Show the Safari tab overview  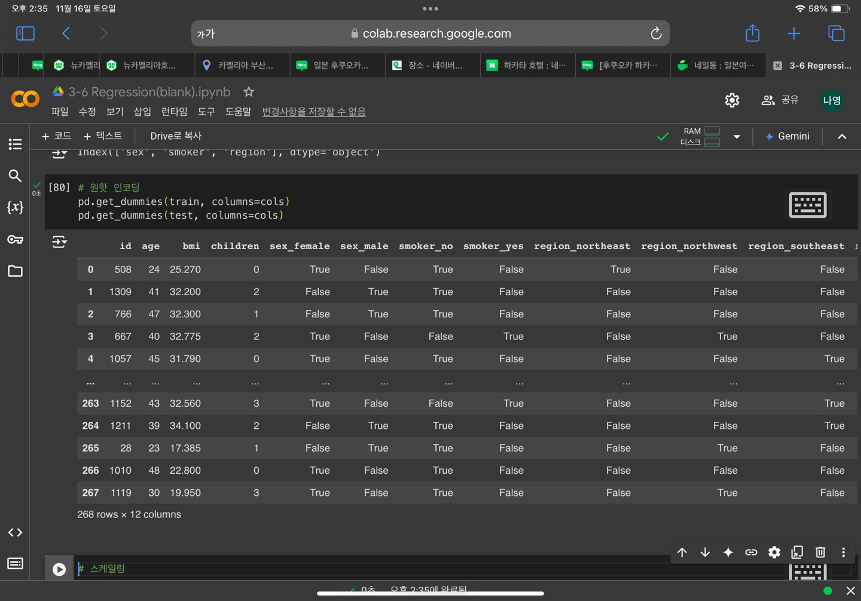836,33
